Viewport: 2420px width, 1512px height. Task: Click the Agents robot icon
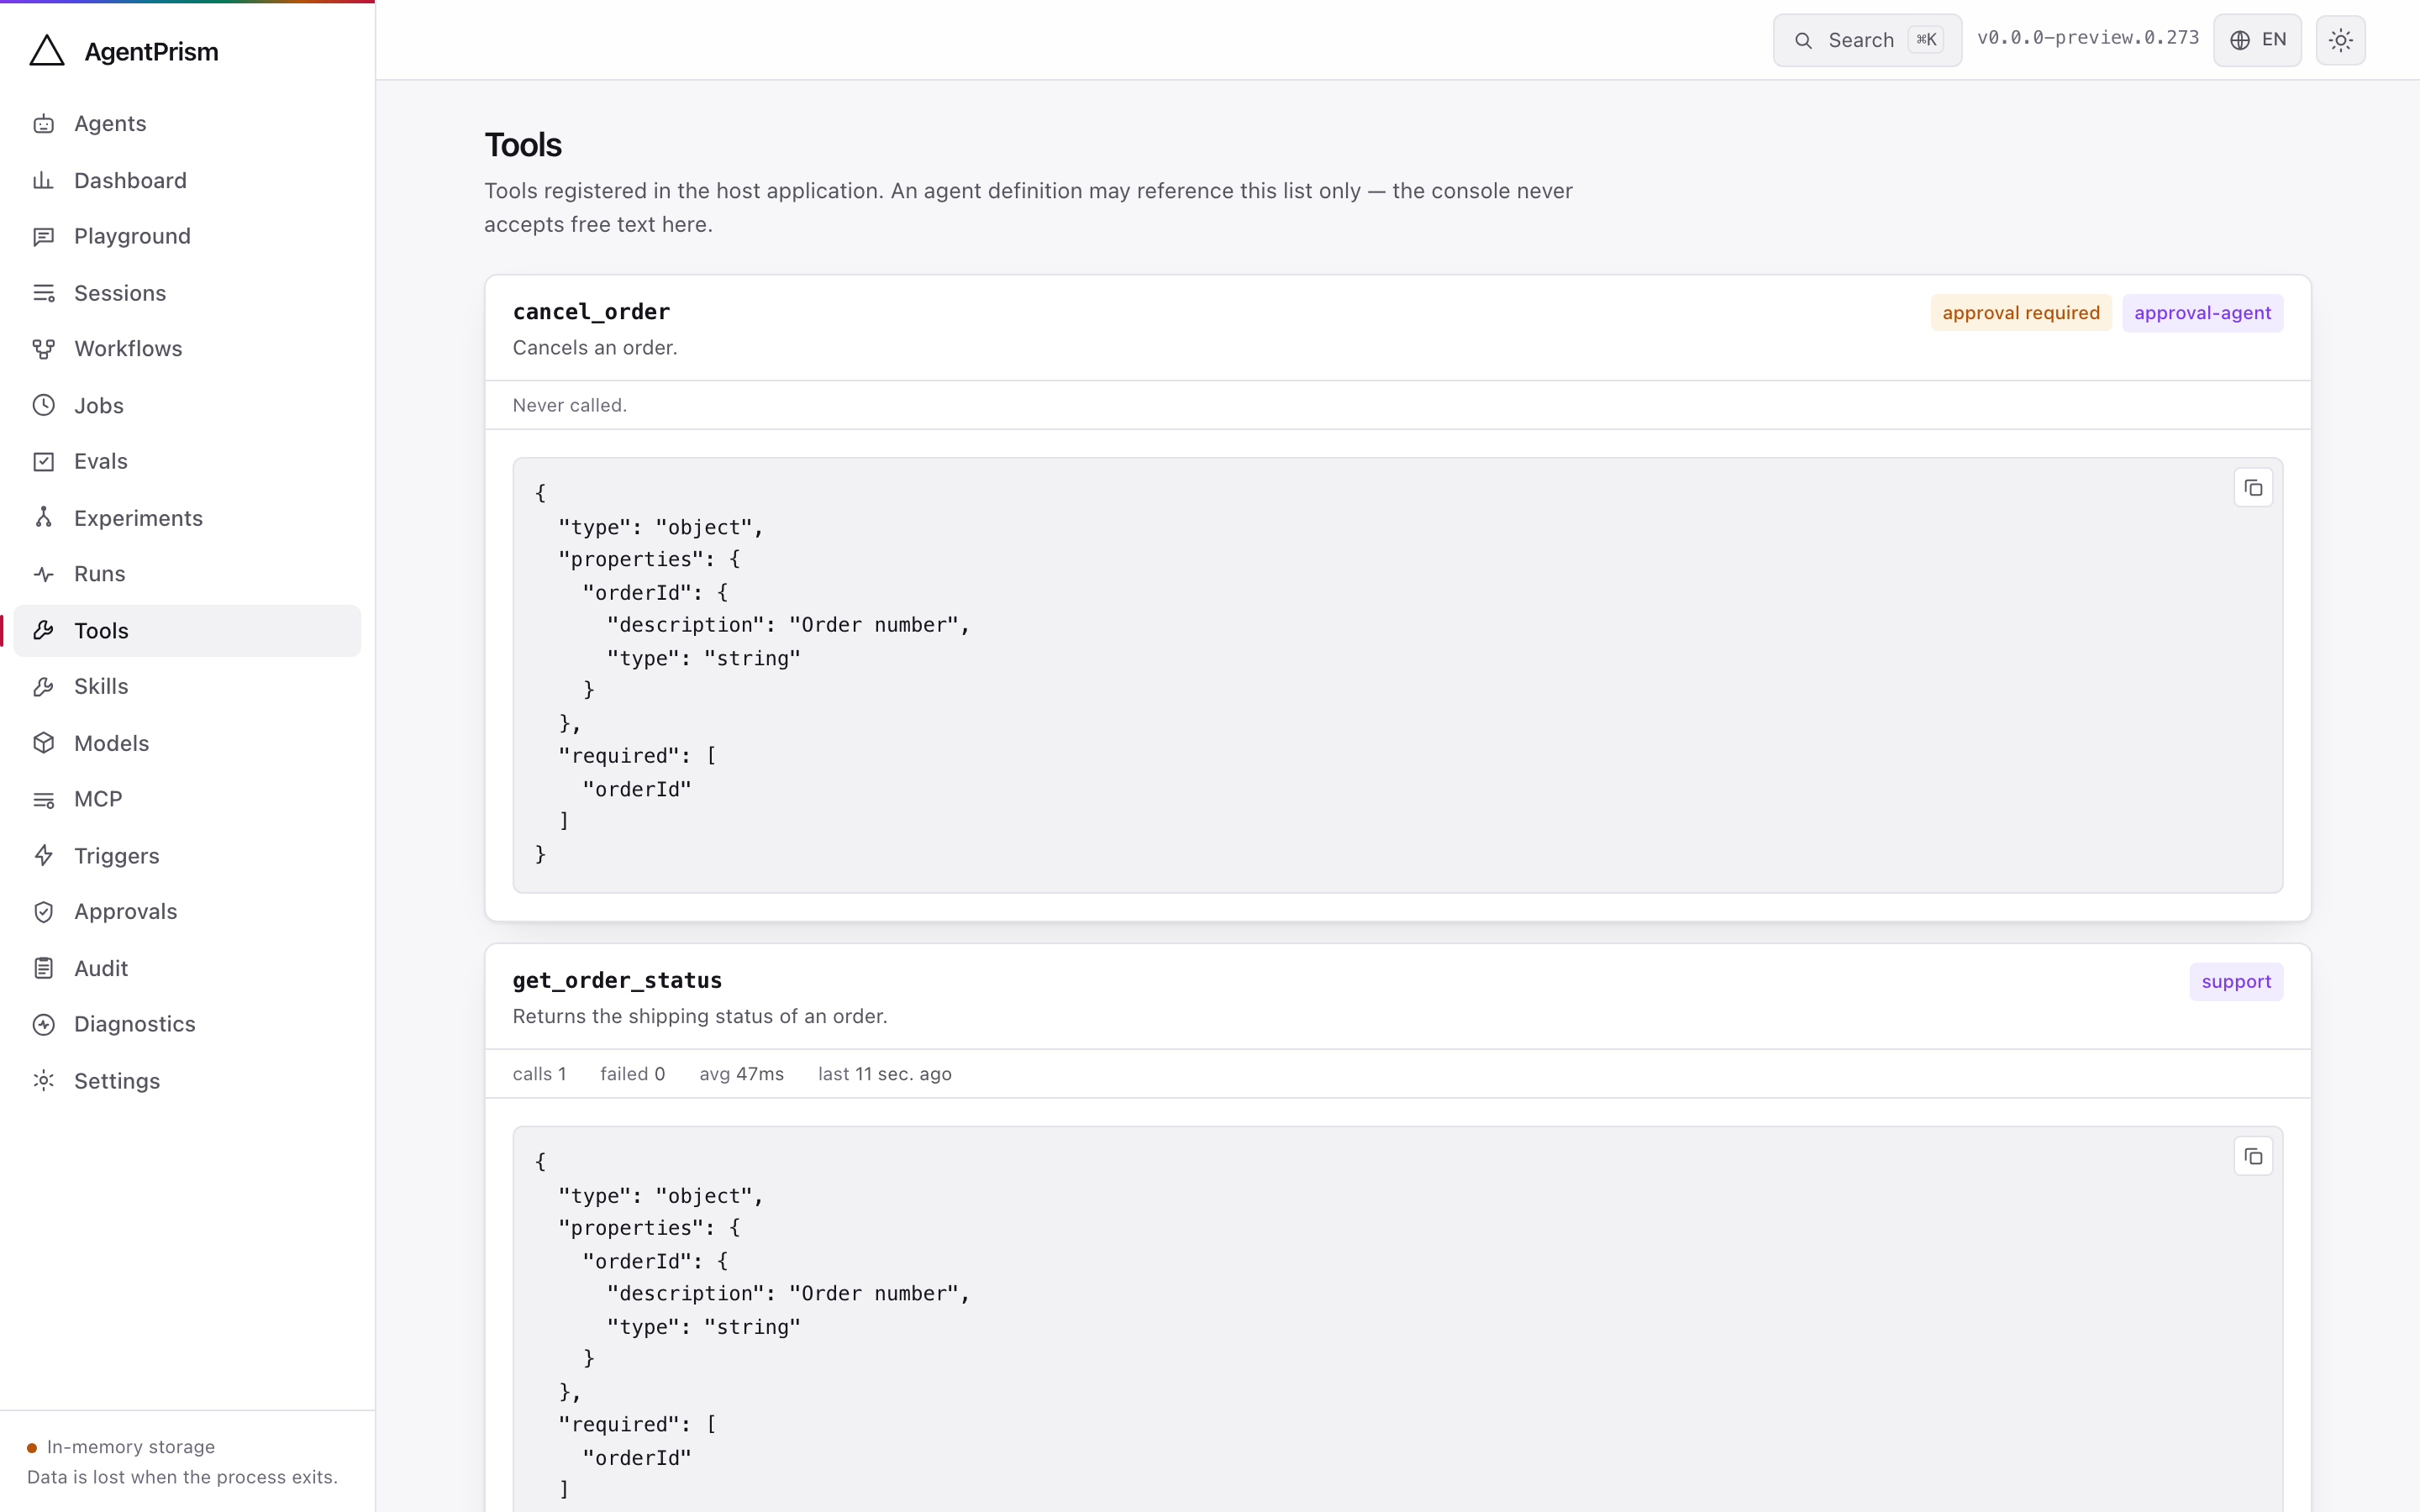(43, 124)
